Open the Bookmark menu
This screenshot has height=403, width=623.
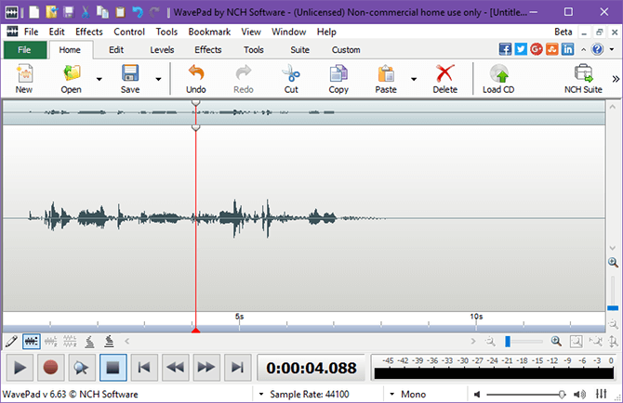pyautogui.click(x=209, y=32)
